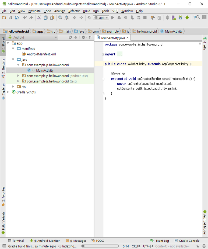Navigate forward with the right arrow icon
This screenshot has height=249, width=208.
click(x=81, y=18)
